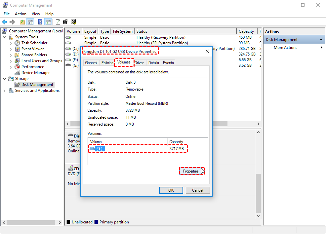Viewport: 326px width, 234px height.
Task: Expand the Task Scheduler node
Action: pos(11,43)
